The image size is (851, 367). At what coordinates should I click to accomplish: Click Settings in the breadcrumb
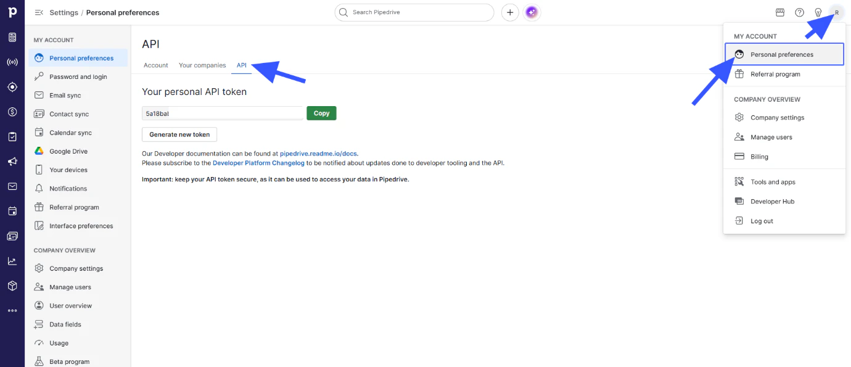click(64, 12)
